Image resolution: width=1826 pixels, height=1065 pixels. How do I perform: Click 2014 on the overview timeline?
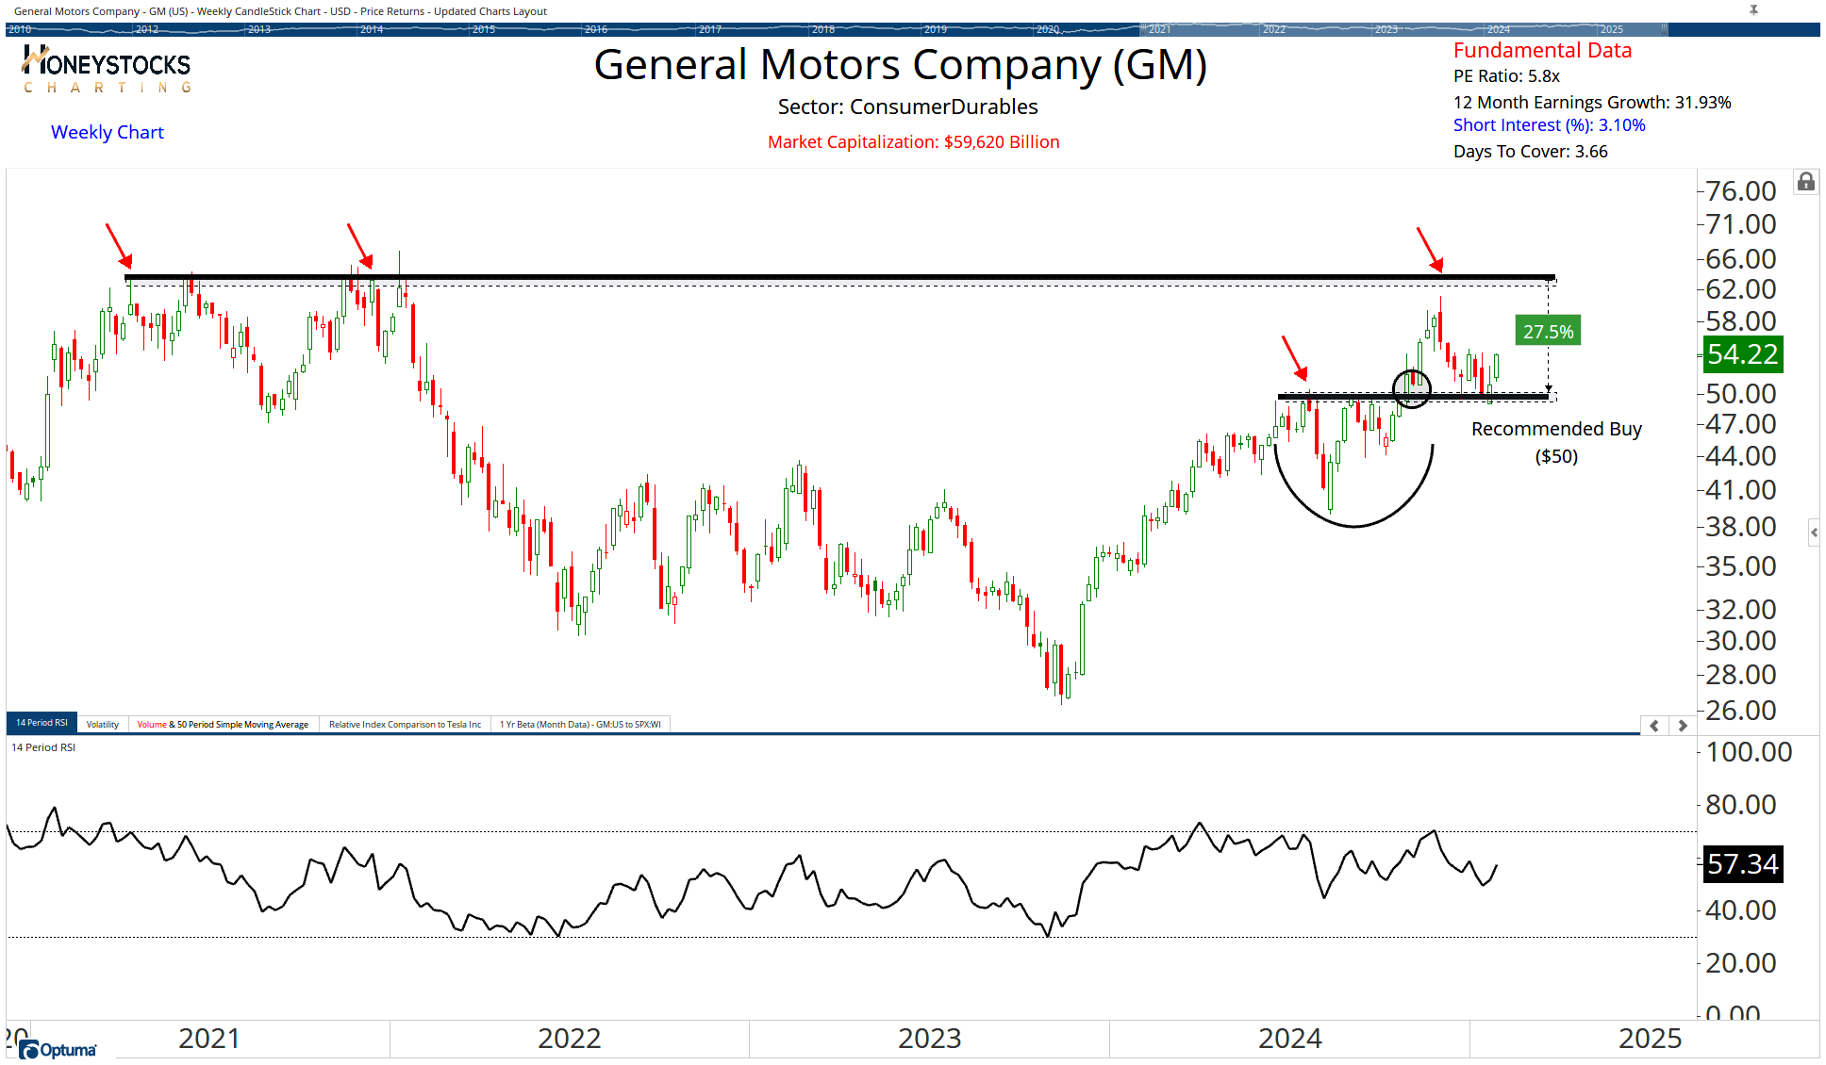pos(371,29)
